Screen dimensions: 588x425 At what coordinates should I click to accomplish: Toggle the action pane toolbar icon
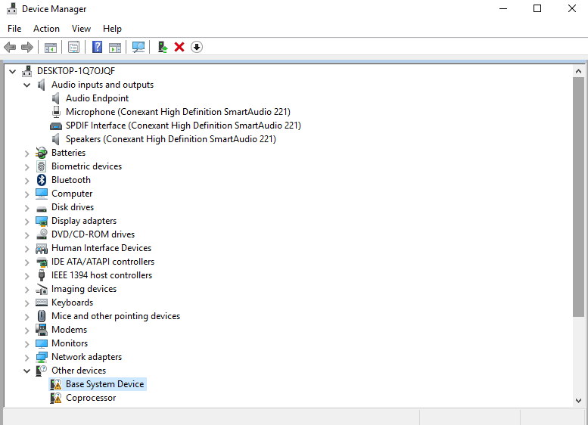coord(115,47)
